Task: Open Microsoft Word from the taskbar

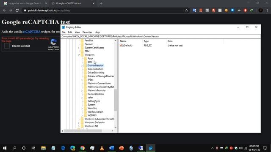Action: [x=112, y=148]
